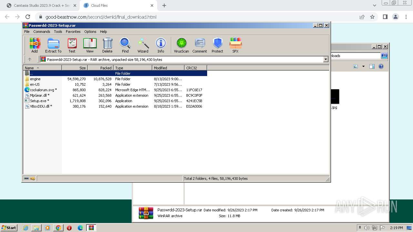The height and width of the screenshot is (232, 413).
Task: Open Internet Explorer from taskbar
Action: point(26,228)
